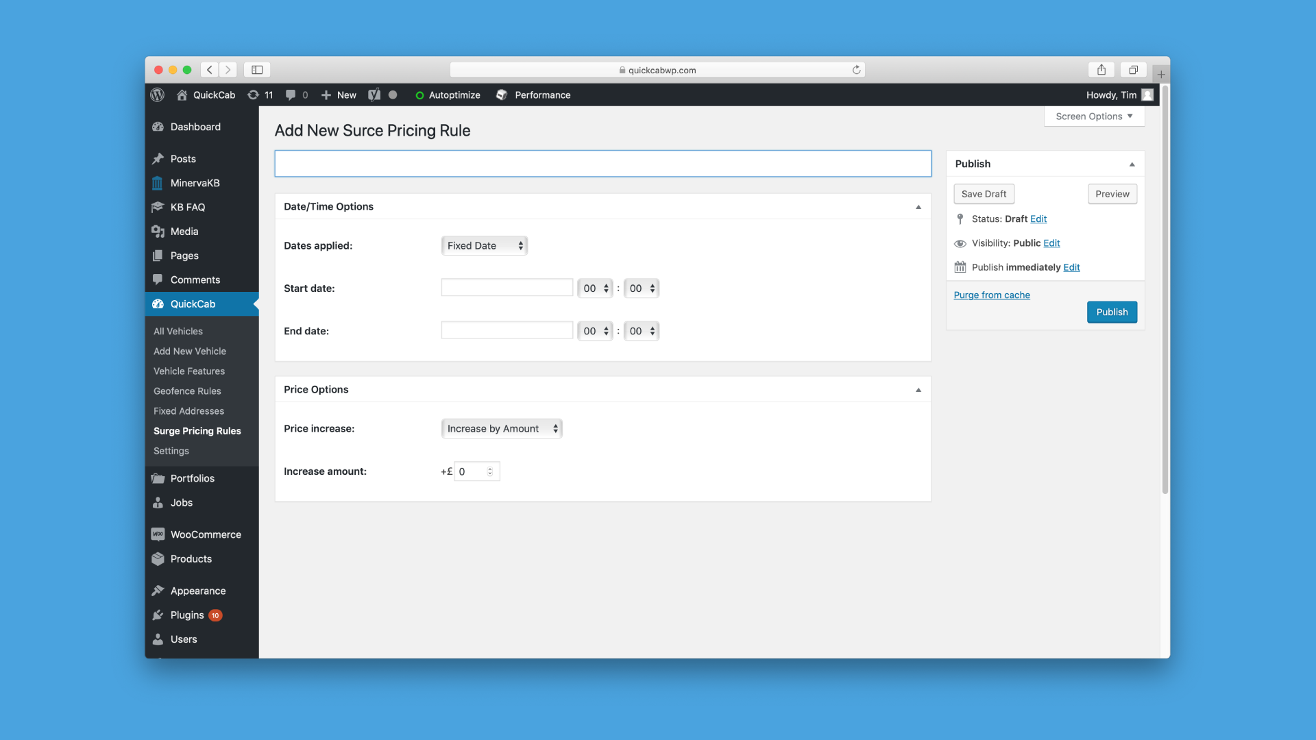Click the Purge from cache link
The height and width of the screenshot is (740, 1316).
click(x=992, y=295)
